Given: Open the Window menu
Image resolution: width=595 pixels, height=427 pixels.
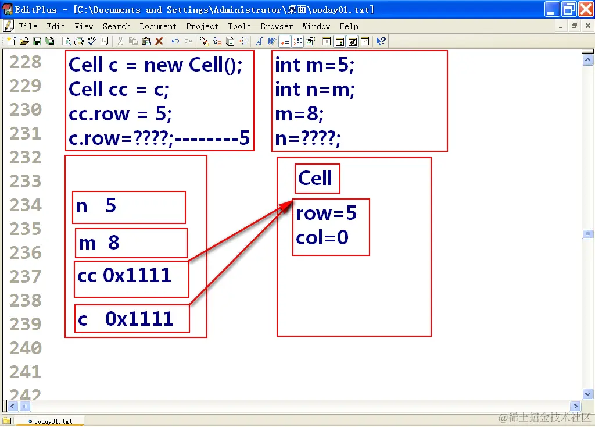Looking at the screenshot, I should pos(316,26).
